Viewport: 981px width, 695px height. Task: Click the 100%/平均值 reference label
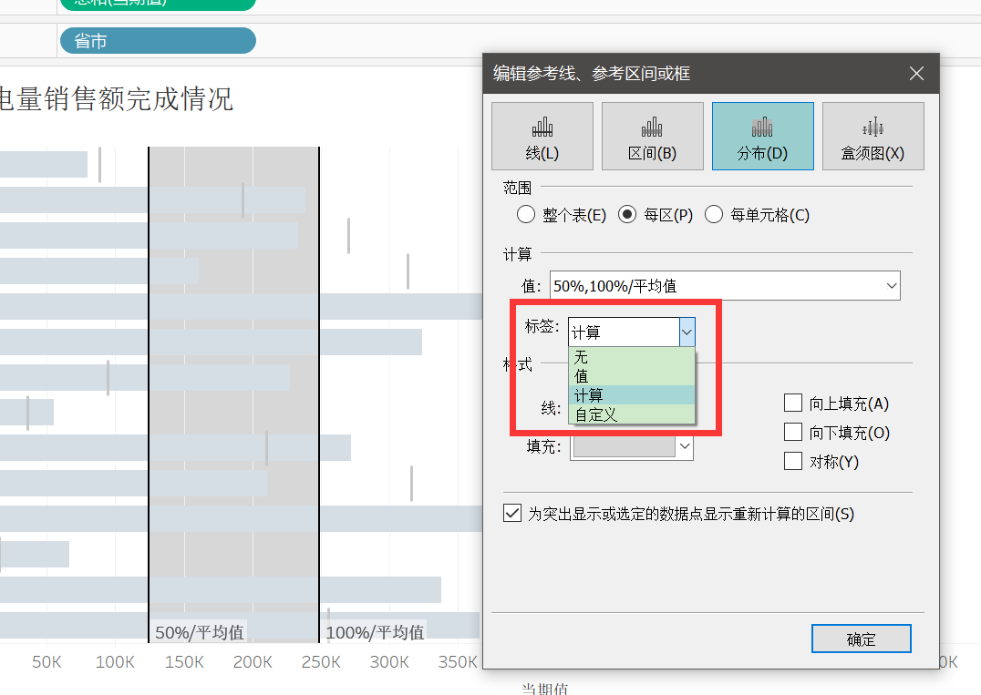(376, 632)
